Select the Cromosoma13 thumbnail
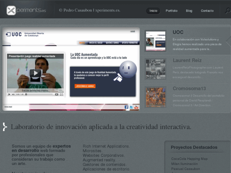This screenshot has width=231, height=173. [156, 97]
